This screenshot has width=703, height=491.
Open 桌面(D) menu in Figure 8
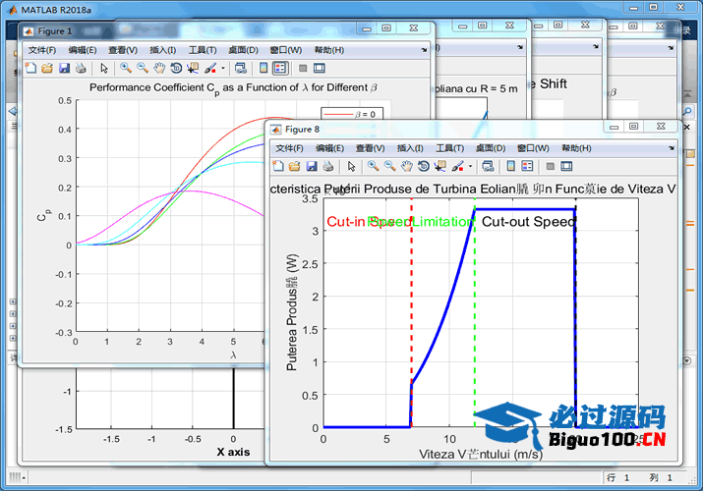491,148
